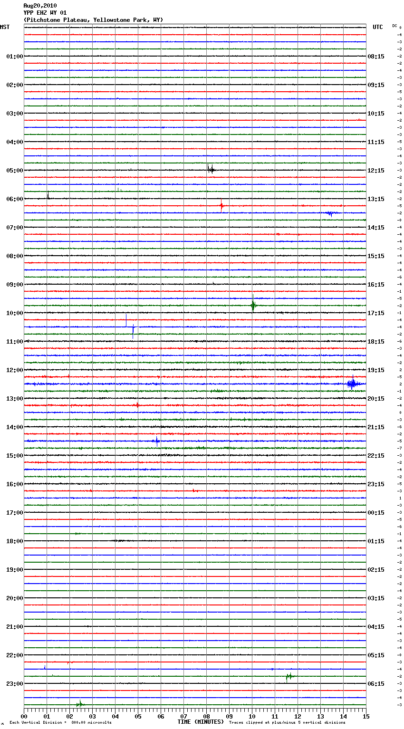Image resolution: width=404 pixels, height=729 pixels.
Task: Click the 21:15 UTC time label
Action: pos(376,427)
